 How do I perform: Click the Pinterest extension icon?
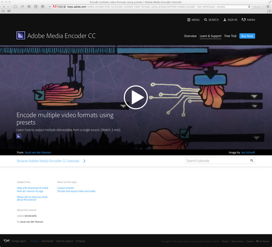pyautogui.click(x=43, y=6)
